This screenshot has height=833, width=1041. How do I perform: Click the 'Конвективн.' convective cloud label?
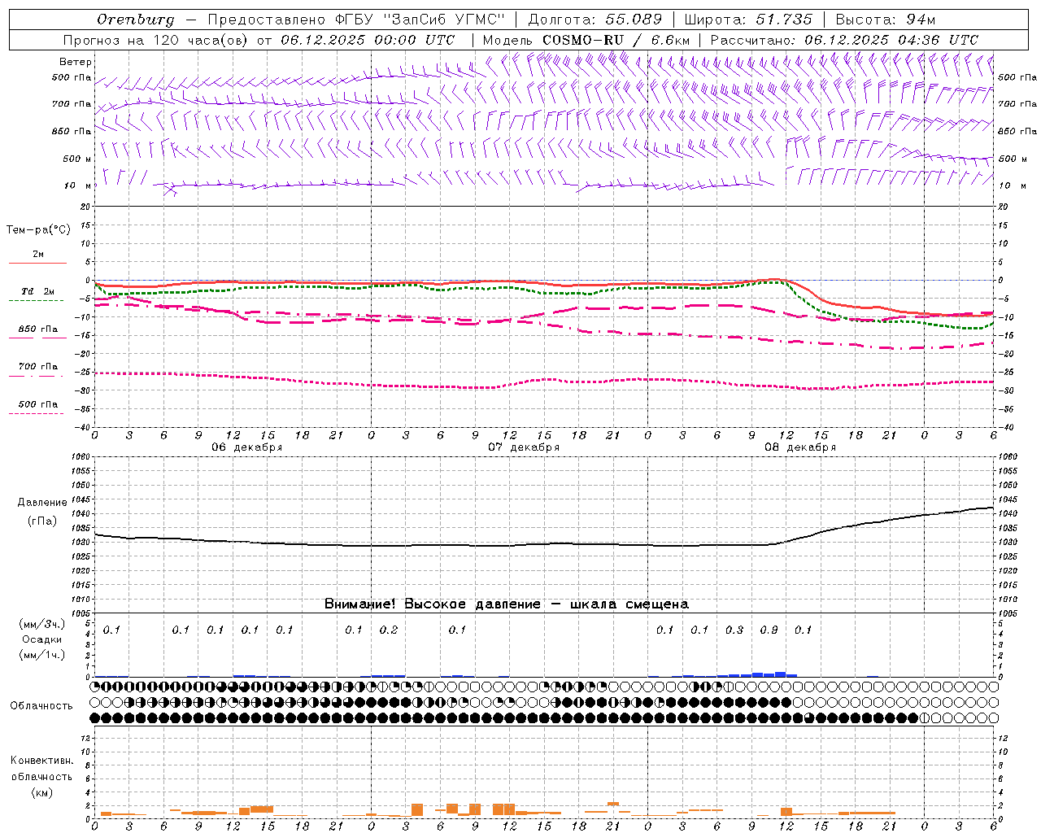pos(41,761)
